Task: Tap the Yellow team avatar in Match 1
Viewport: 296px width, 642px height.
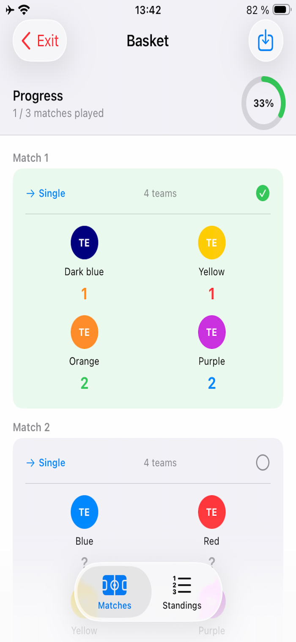Action: (x=212, y=242)
